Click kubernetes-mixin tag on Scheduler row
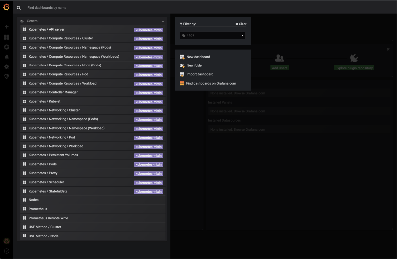397x259 pixels. (x=149, y=183)
